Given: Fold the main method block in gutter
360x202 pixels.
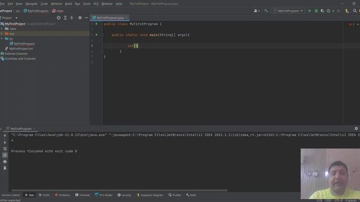Looking at the screenshot, I should 102,35.
